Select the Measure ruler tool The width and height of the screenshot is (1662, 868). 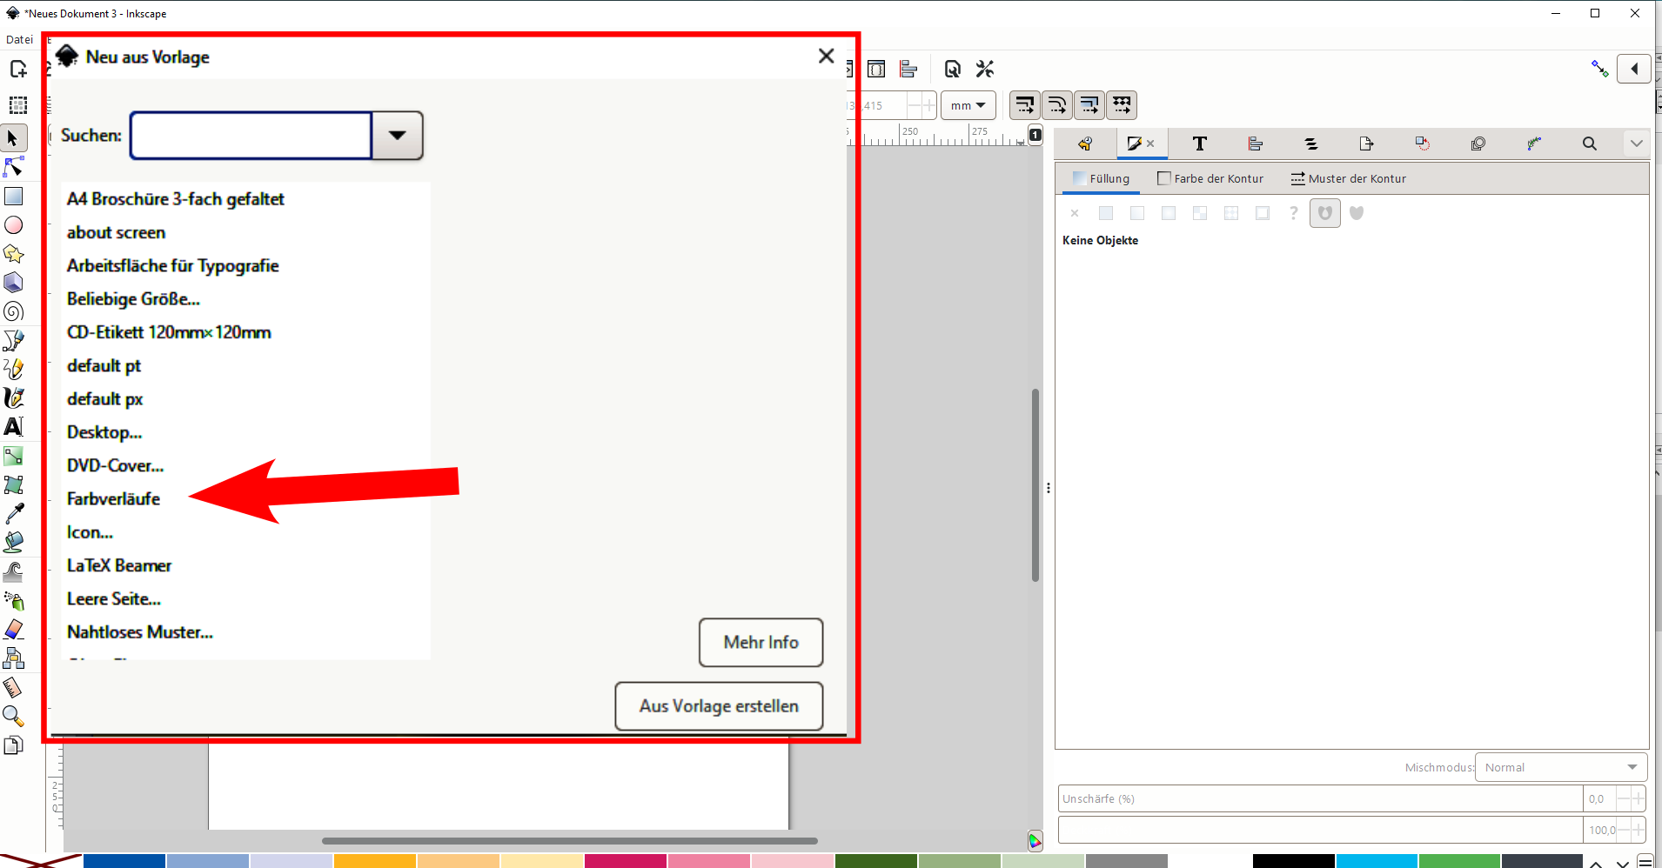pyautogui.click(x=14, y=688)
